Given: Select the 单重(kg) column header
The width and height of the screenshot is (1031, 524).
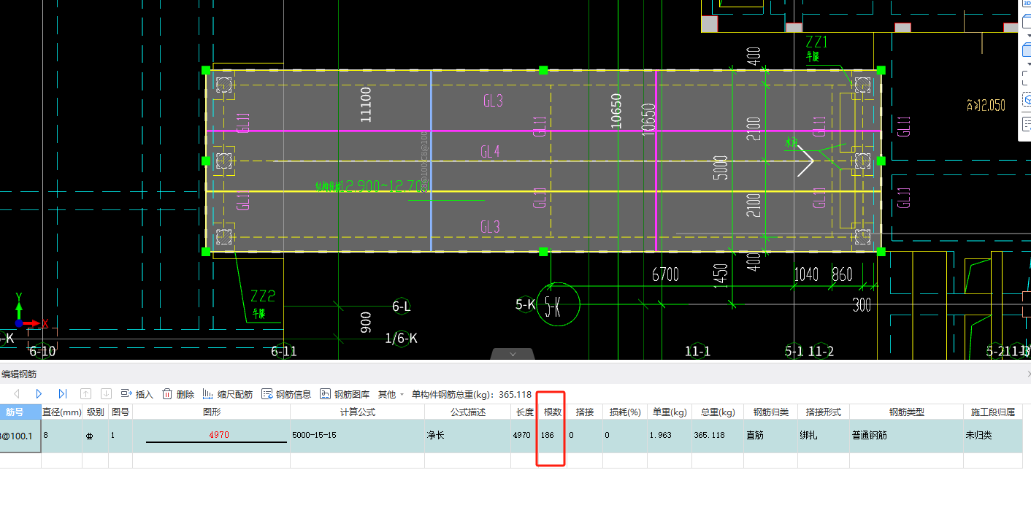Looking at the screenshot, I should click(669, 412).
